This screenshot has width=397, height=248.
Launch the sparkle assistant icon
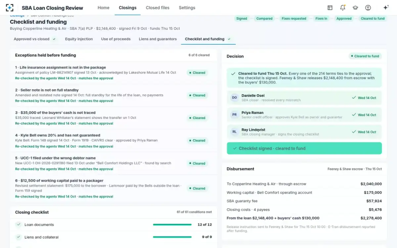[x=386, y=8]
